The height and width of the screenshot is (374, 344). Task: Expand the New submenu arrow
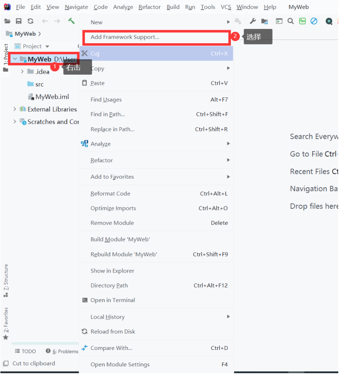click(x=228, y=22)
